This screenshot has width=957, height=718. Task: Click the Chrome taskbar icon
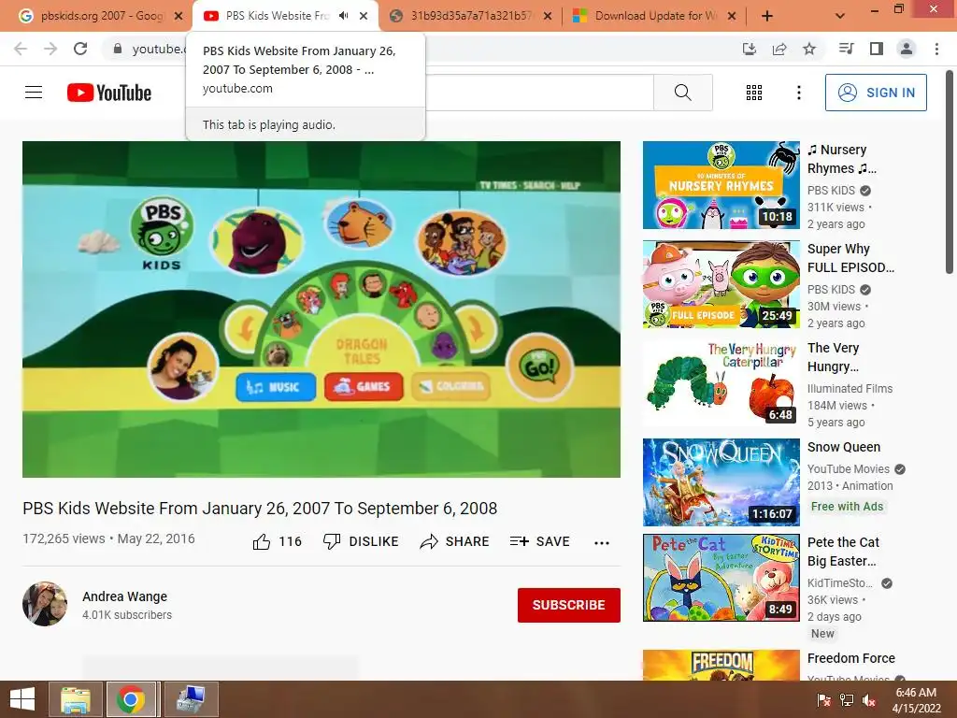tap(130, 699)
